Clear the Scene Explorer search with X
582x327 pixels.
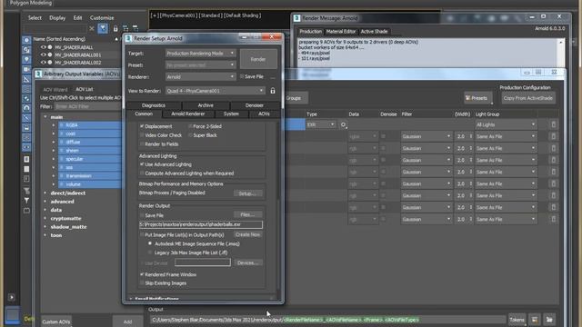tap(92, 28)
